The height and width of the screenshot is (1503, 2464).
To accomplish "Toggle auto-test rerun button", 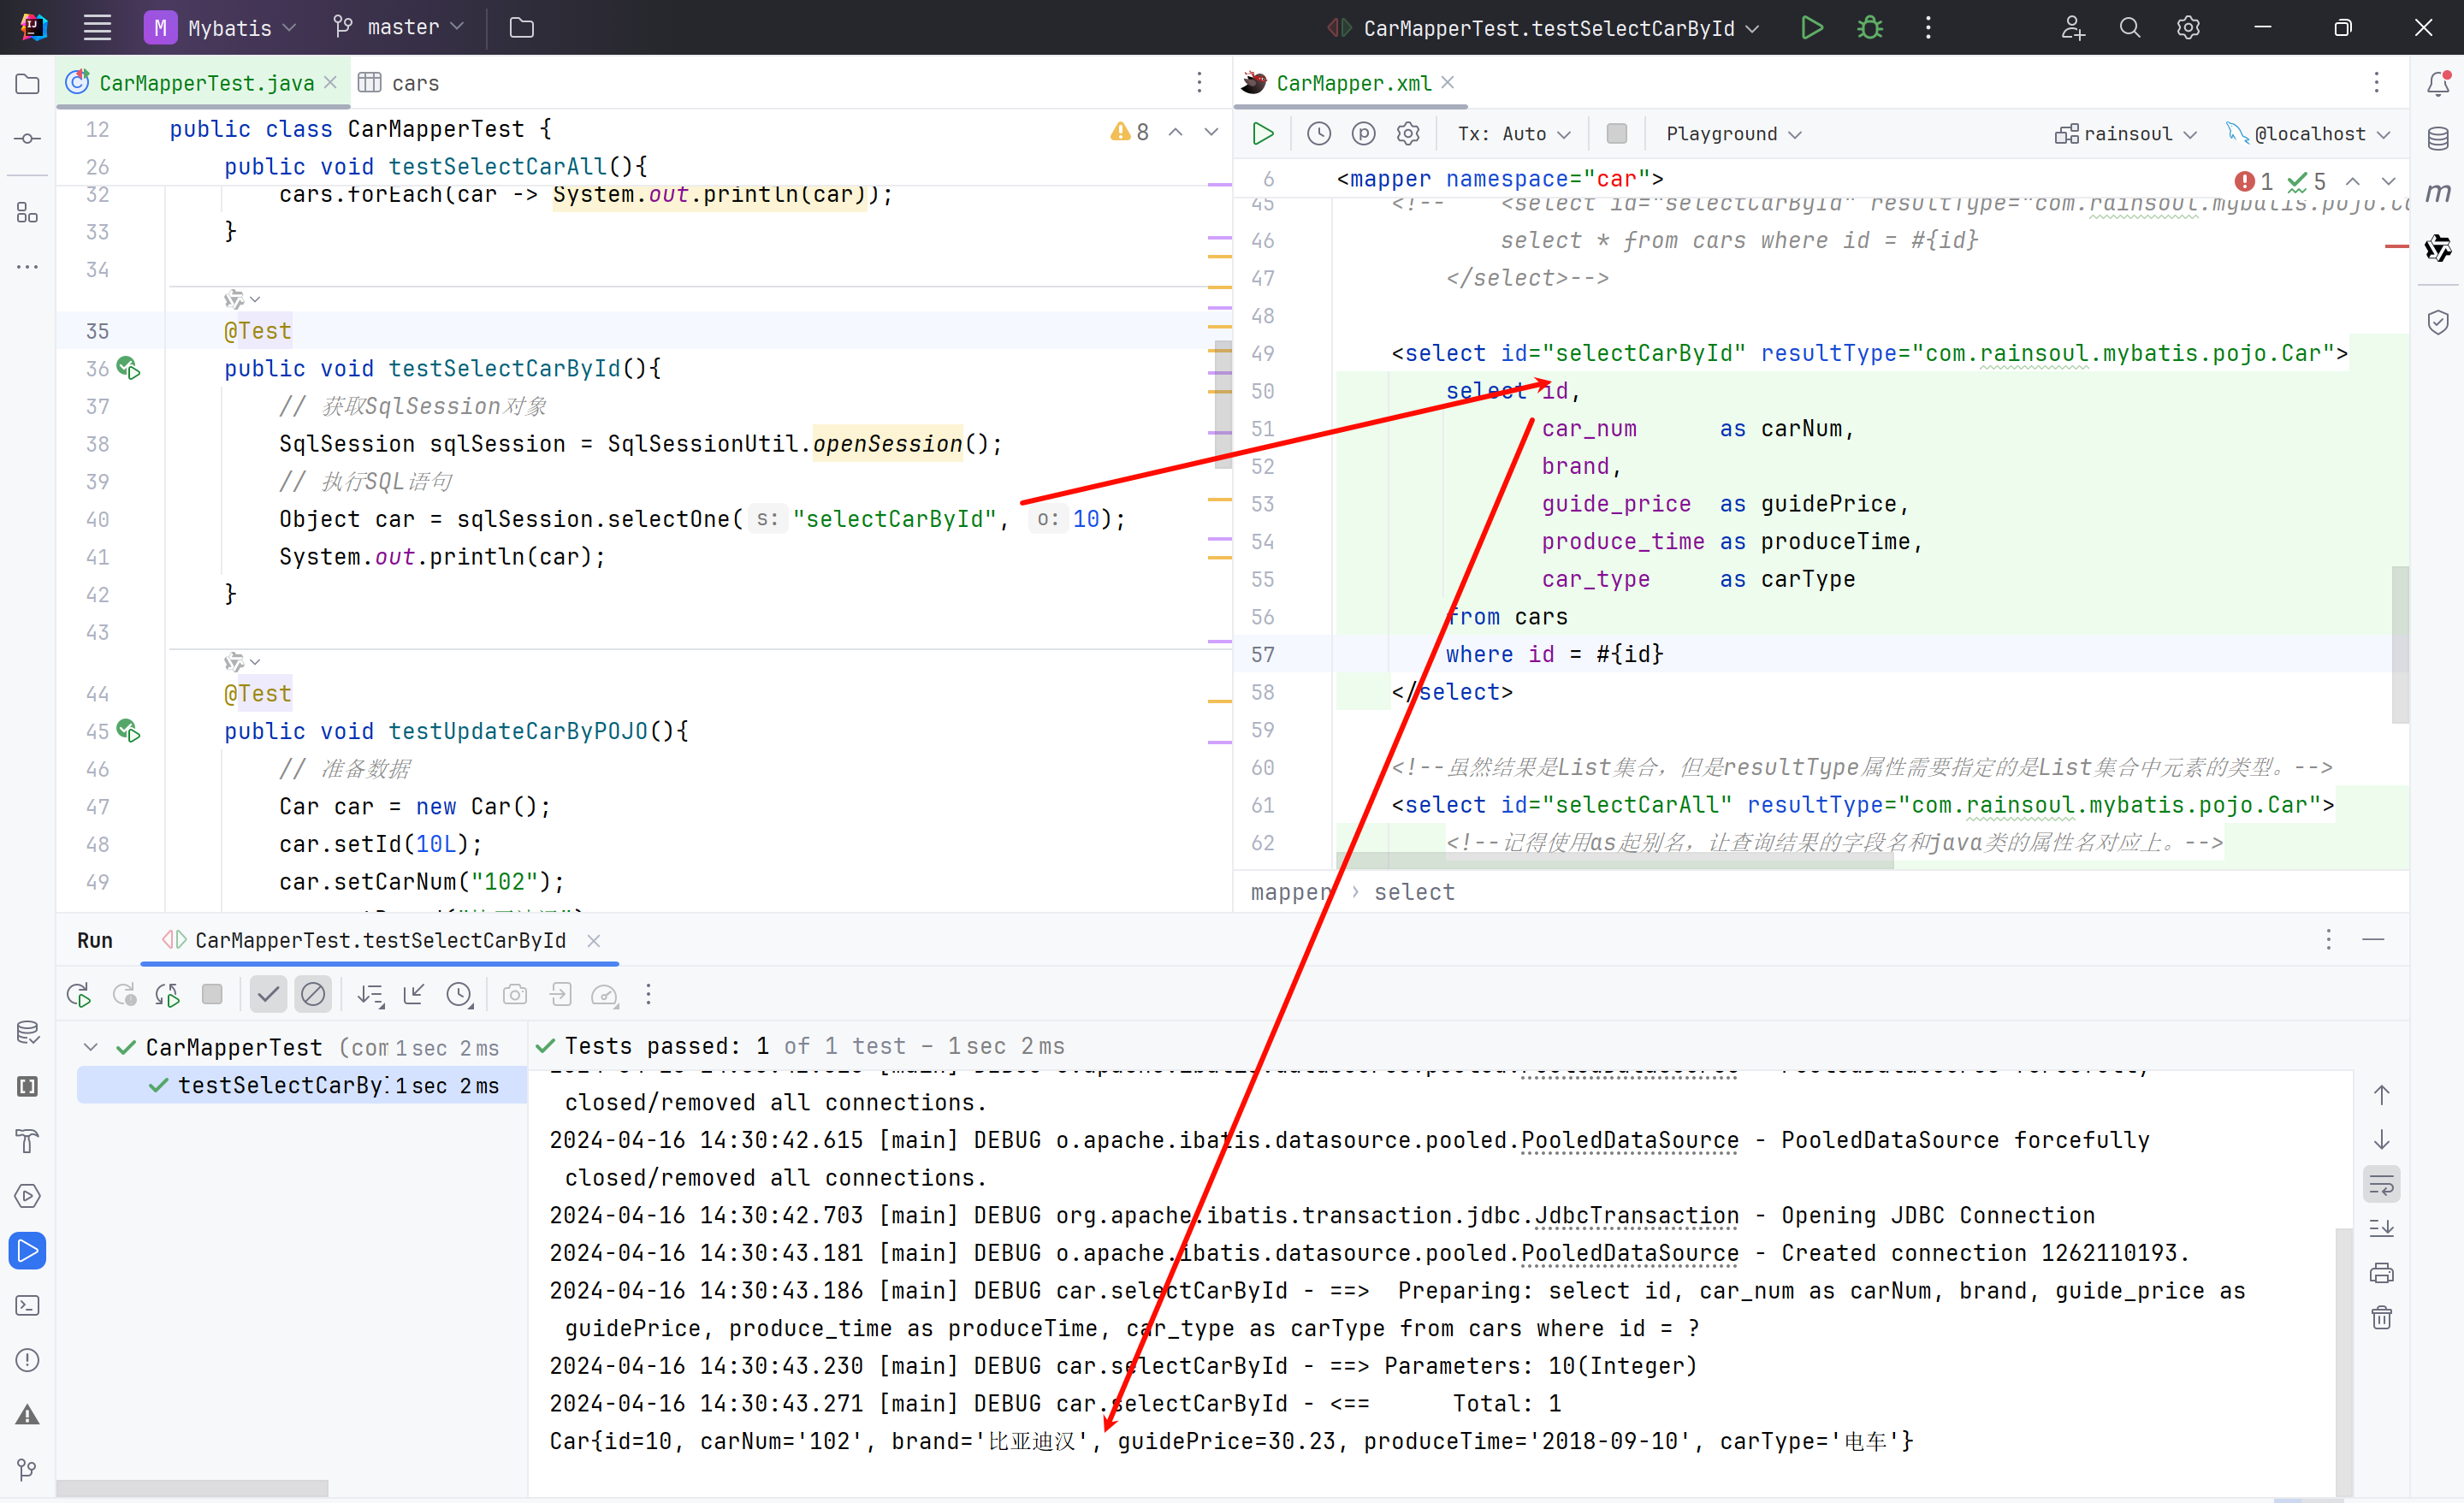I will point(168,995).
